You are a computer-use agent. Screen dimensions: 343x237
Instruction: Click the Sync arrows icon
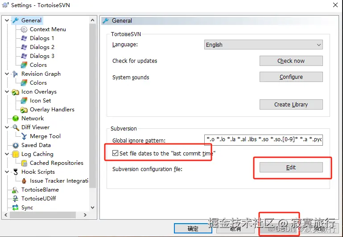pyautogui.click(x=15, y=208)
